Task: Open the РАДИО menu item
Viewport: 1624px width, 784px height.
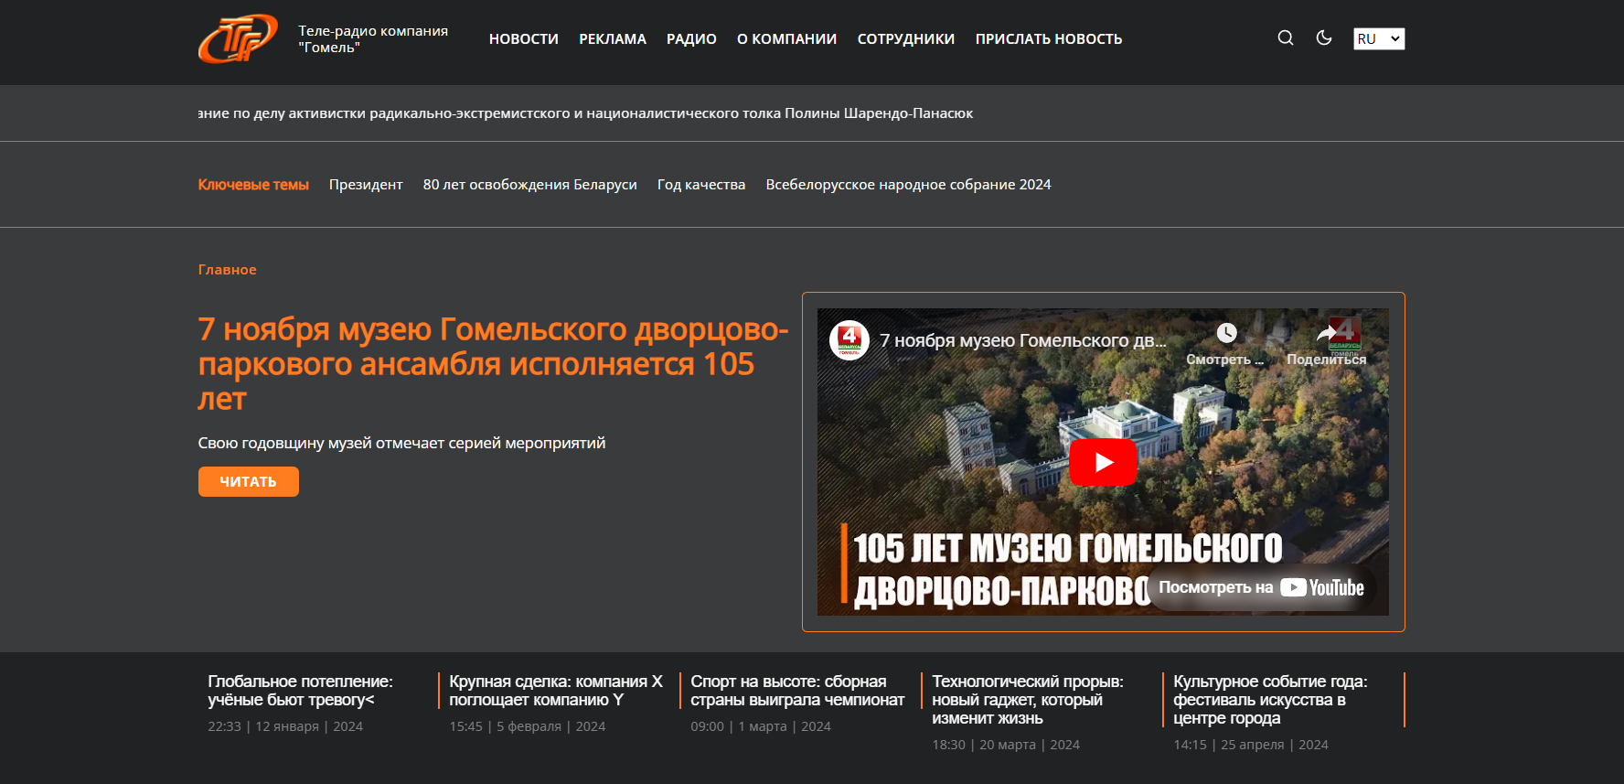Action: pos(691,39)
